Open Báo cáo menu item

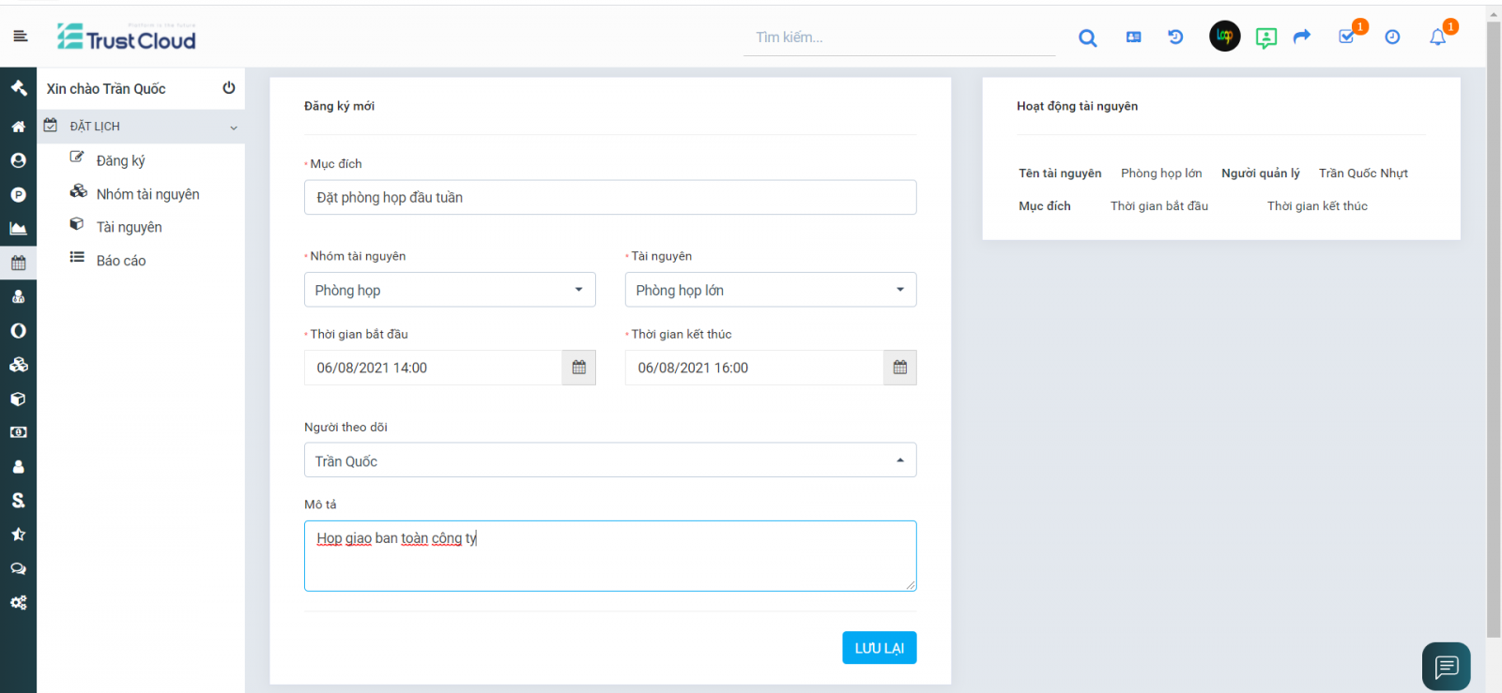click(120, 261)
